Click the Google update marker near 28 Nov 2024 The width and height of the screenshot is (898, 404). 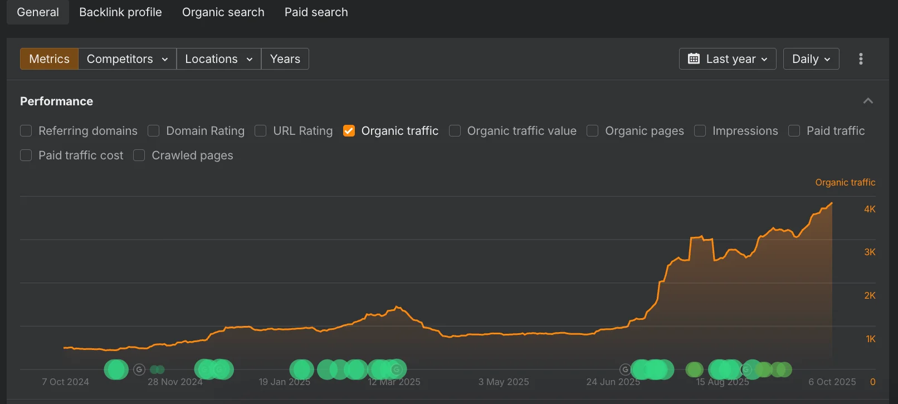(139, 369)
